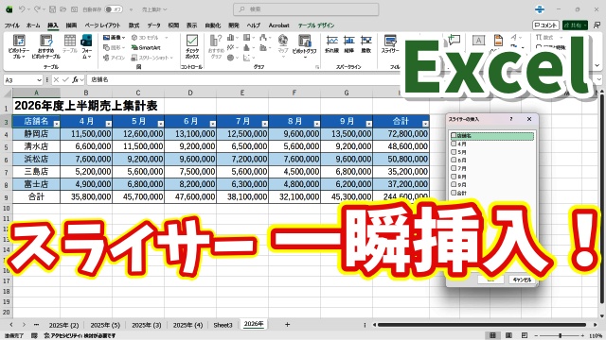Click the green 共有 share button
The height and width of the screenshot is (340, 606).
pos(575,25)
